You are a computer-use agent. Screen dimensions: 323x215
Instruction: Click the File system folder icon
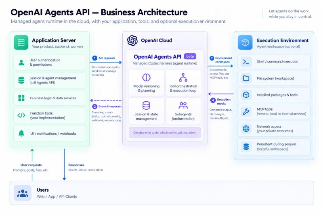click(246, 78)
